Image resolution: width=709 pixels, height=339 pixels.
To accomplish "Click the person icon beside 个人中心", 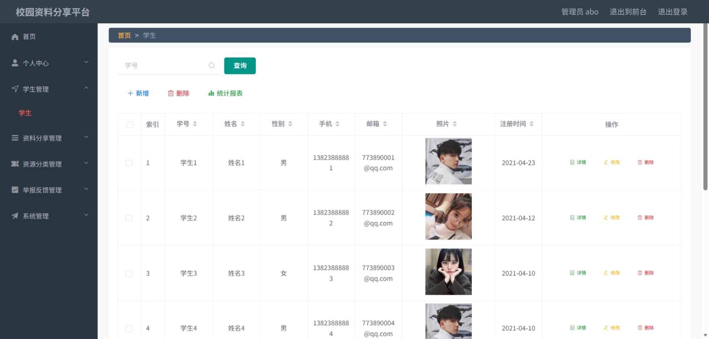I will tap(15, 63).
